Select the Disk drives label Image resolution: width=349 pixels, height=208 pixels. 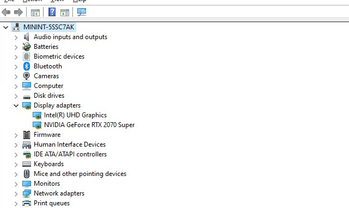[49, 96]
